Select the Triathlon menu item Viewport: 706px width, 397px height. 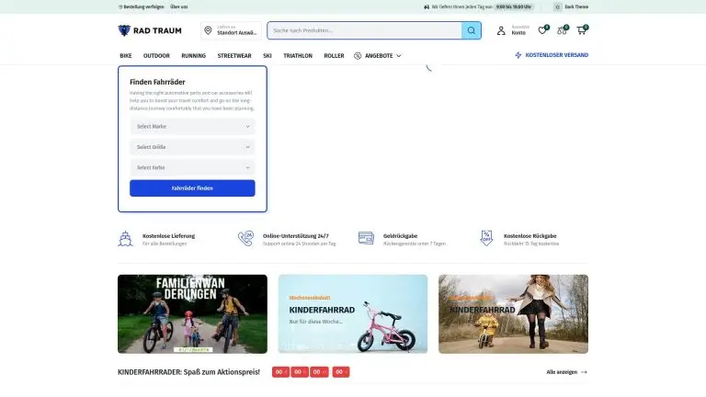[x=298, y=55]
